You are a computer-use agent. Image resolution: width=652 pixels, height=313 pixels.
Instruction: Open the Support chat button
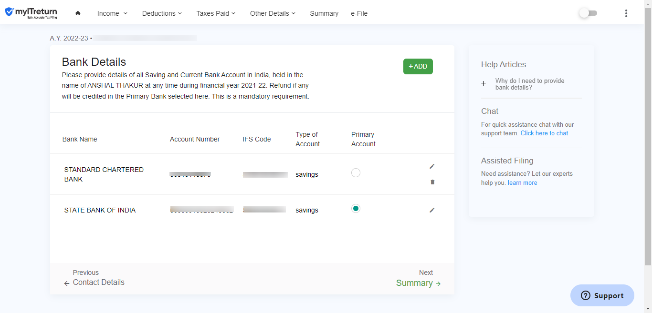click(602, 295)
